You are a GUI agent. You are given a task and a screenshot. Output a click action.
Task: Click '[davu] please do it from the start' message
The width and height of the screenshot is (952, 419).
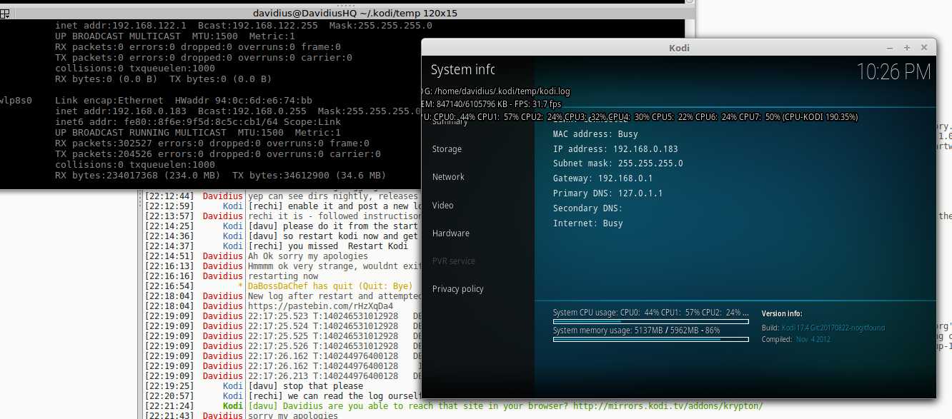point(332,226)
